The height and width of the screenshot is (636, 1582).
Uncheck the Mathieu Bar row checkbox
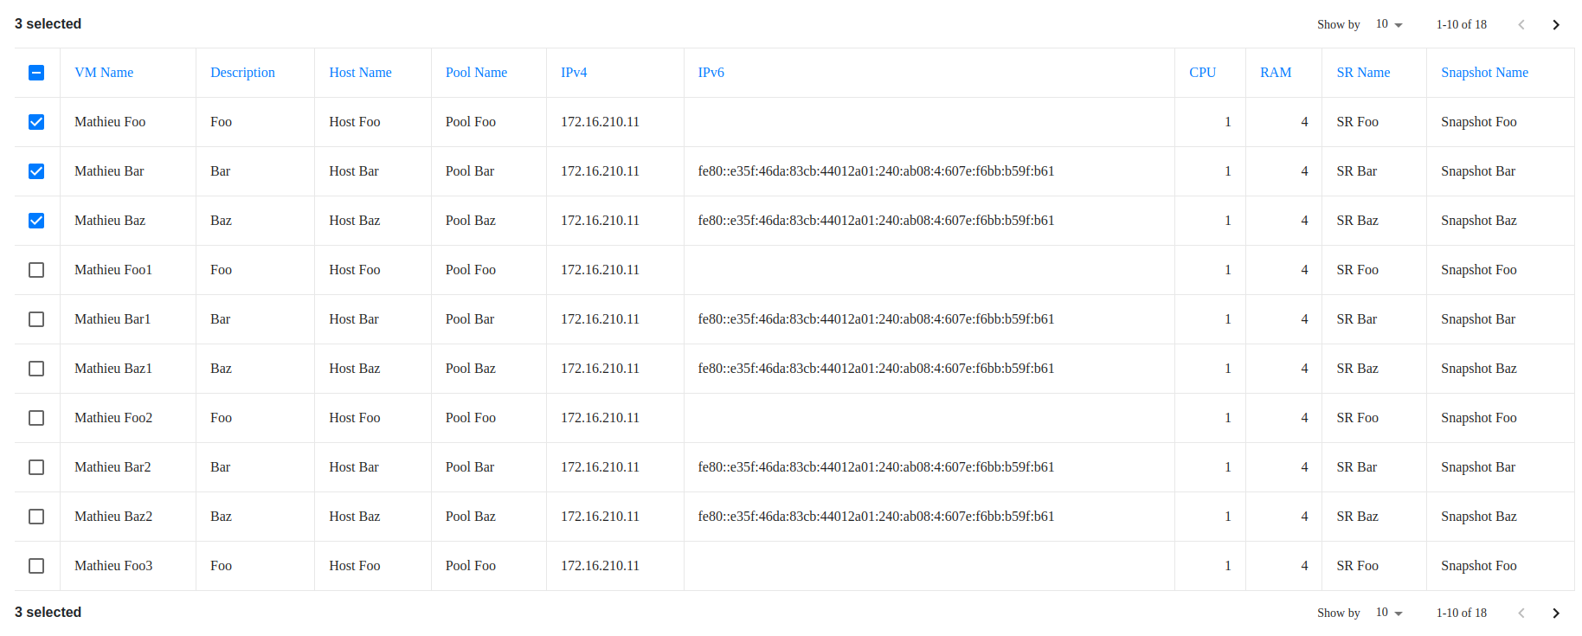pyautogui.click(x=36, y=171)
